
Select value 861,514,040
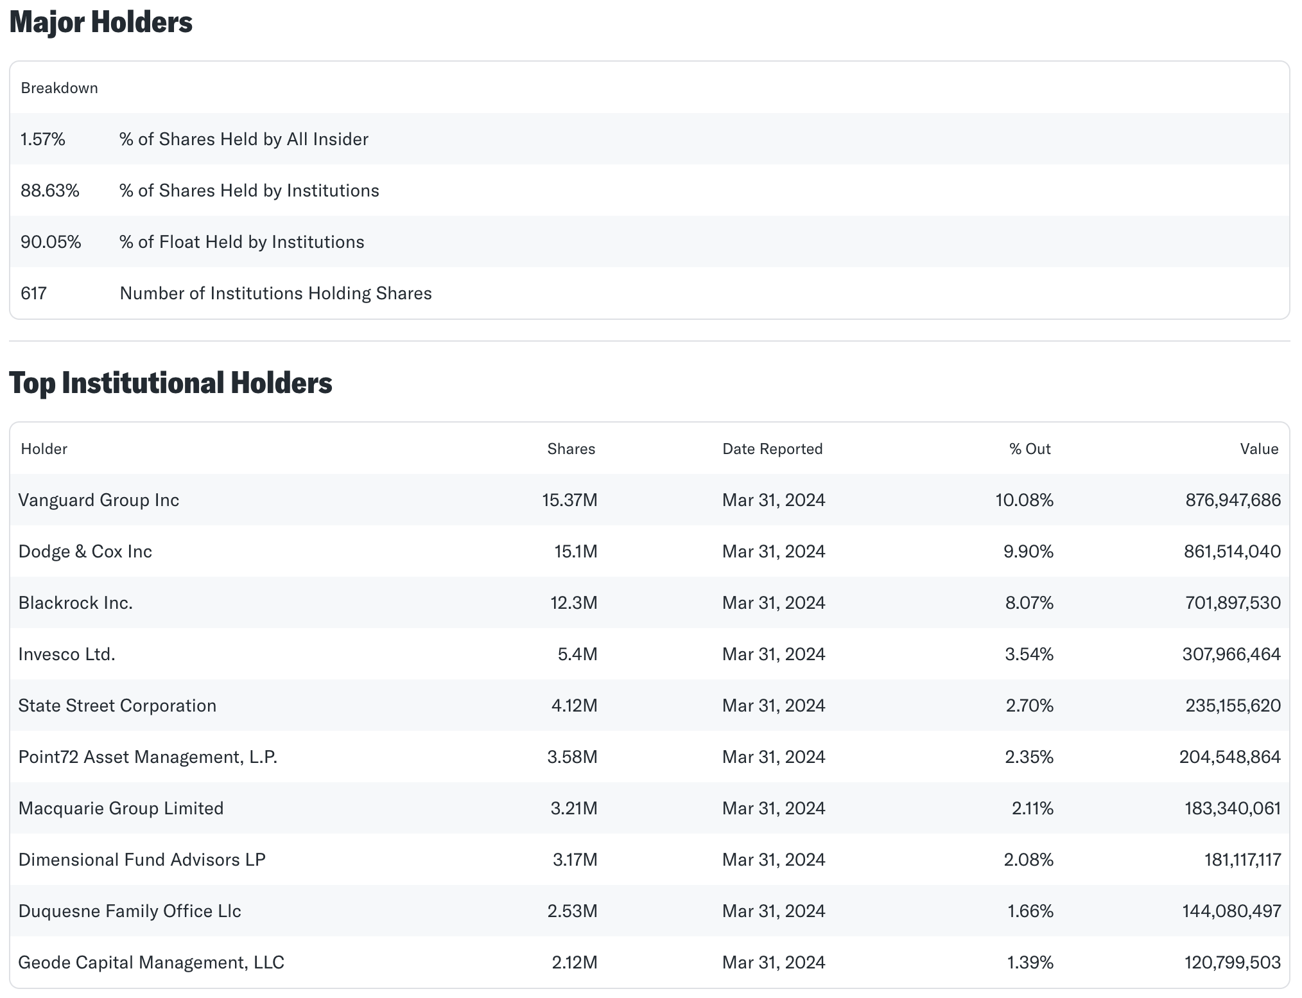click(x=1233, y=552)
